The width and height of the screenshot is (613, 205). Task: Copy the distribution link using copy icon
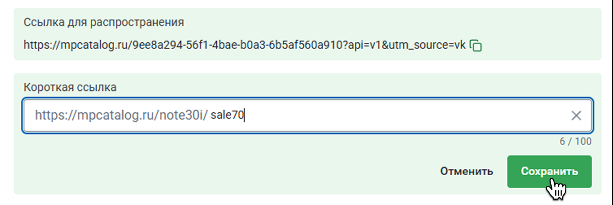(x=476, y=45)
